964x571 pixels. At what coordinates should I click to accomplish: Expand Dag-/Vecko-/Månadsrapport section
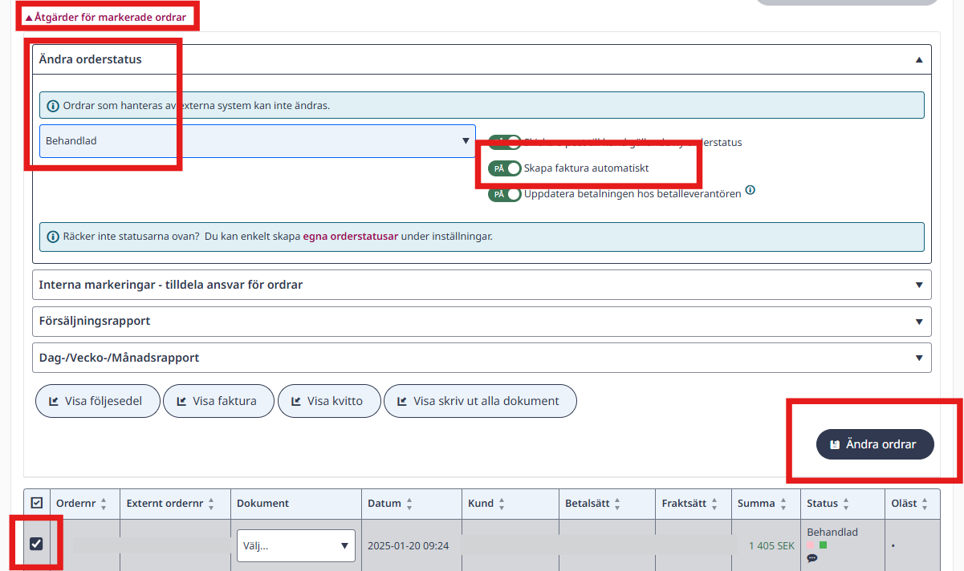pyautogui.click(x=482, y=358)
